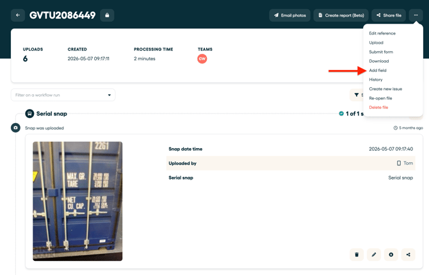Share the snap using the share icon
This screenshot has width=429, height=275.
[409, 254]
